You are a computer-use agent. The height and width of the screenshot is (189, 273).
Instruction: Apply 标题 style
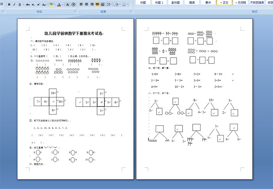coord(143,2)
